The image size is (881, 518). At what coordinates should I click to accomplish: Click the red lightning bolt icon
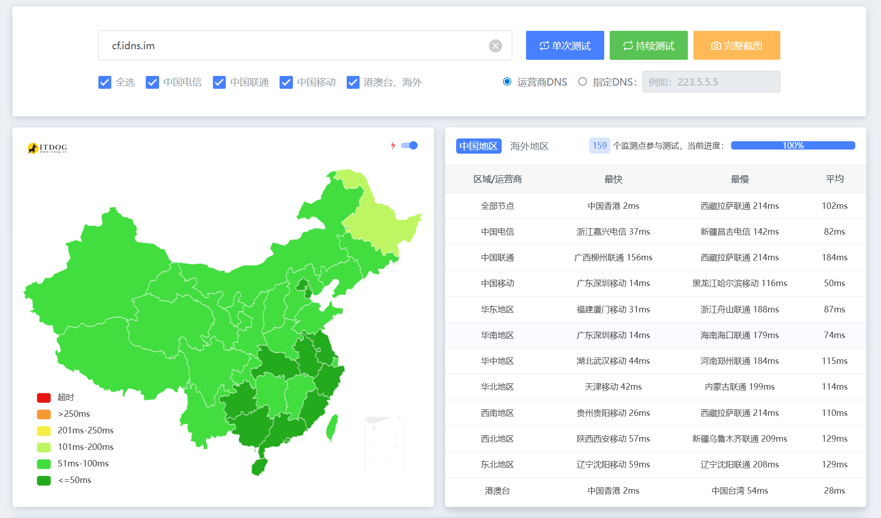coord(393,145)
